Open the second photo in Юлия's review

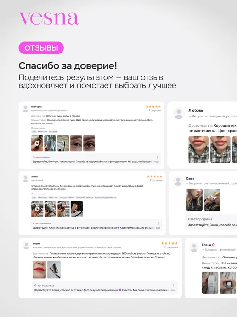tap(51, 209)
